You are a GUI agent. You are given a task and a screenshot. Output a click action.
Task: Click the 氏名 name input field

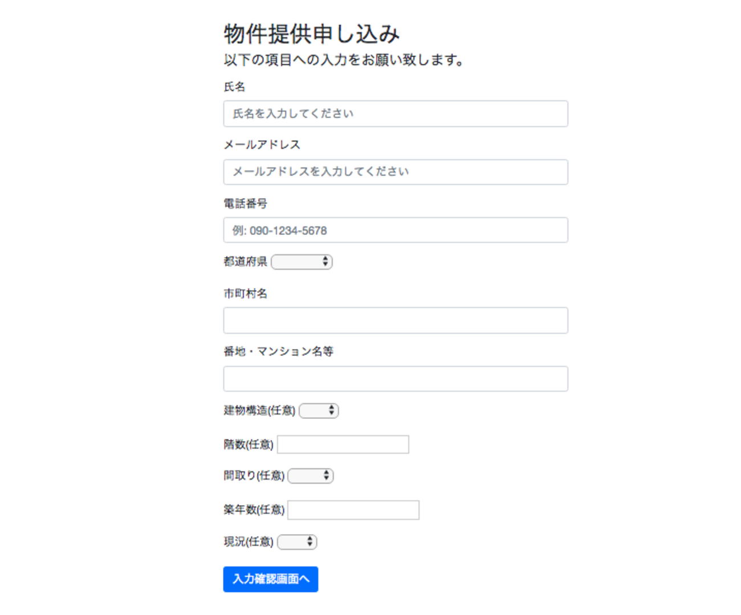396,113
